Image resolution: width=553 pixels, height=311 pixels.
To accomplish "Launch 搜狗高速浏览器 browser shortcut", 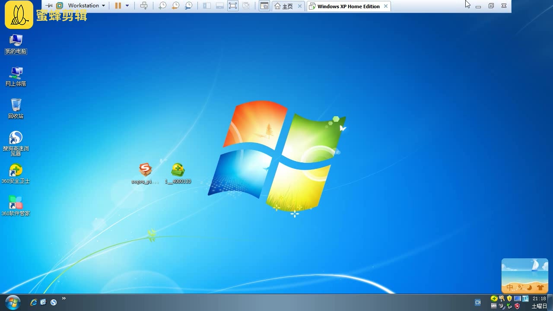I will point(16,143).
